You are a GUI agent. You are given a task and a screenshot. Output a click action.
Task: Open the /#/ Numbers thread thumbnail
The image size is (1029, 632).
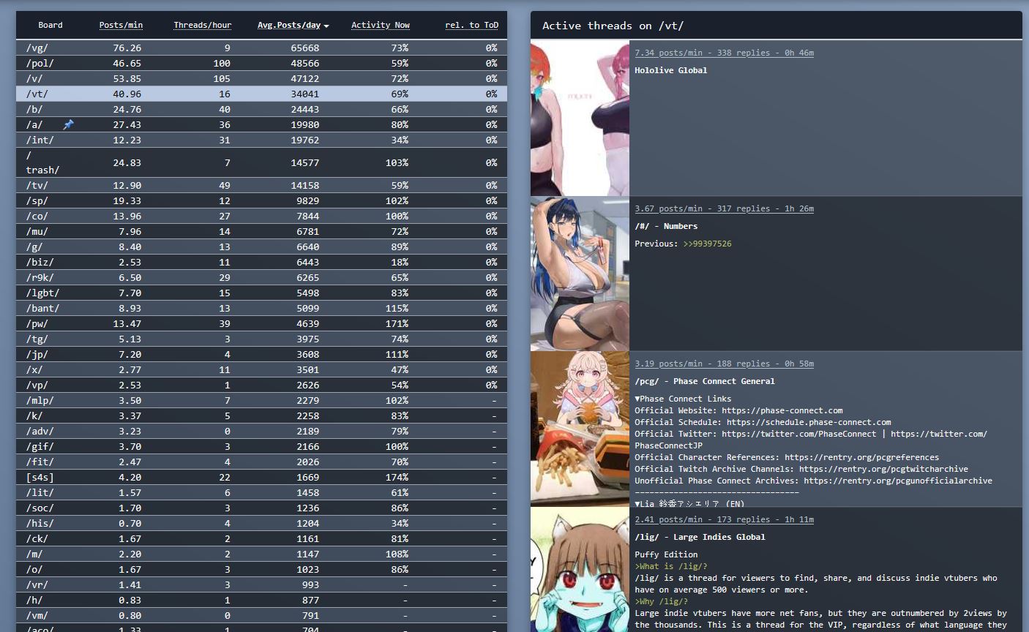580,274
